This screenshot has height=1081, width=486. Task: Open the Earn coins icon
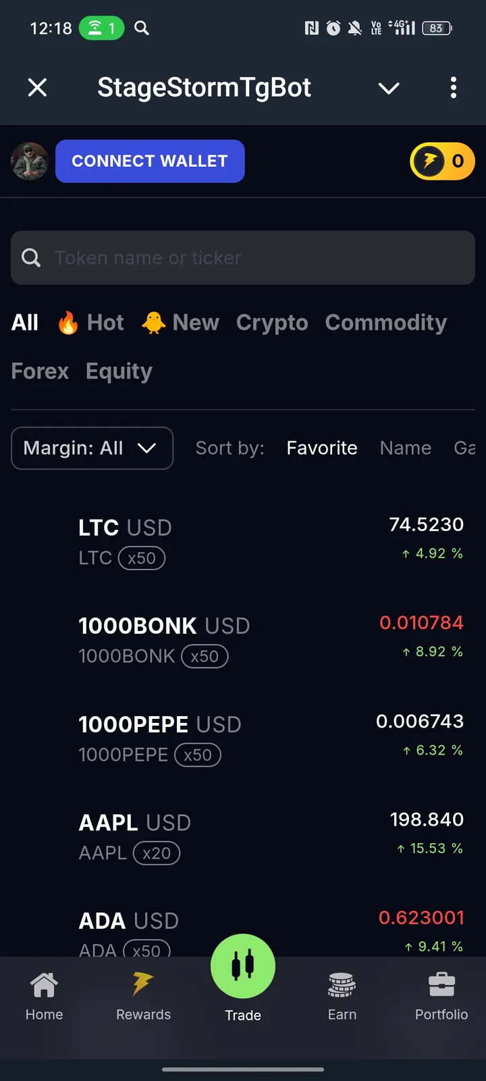point(342,985)
